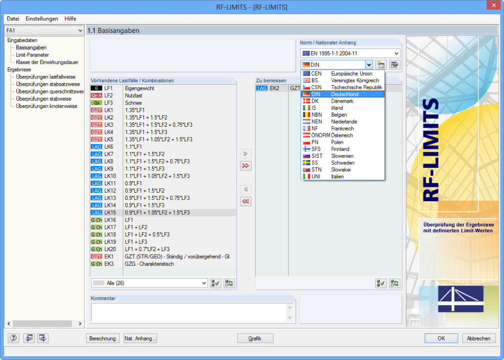The height and width of the screenshot is (360, 504).
Task: Click the Berechnung button
Action: 103,338
